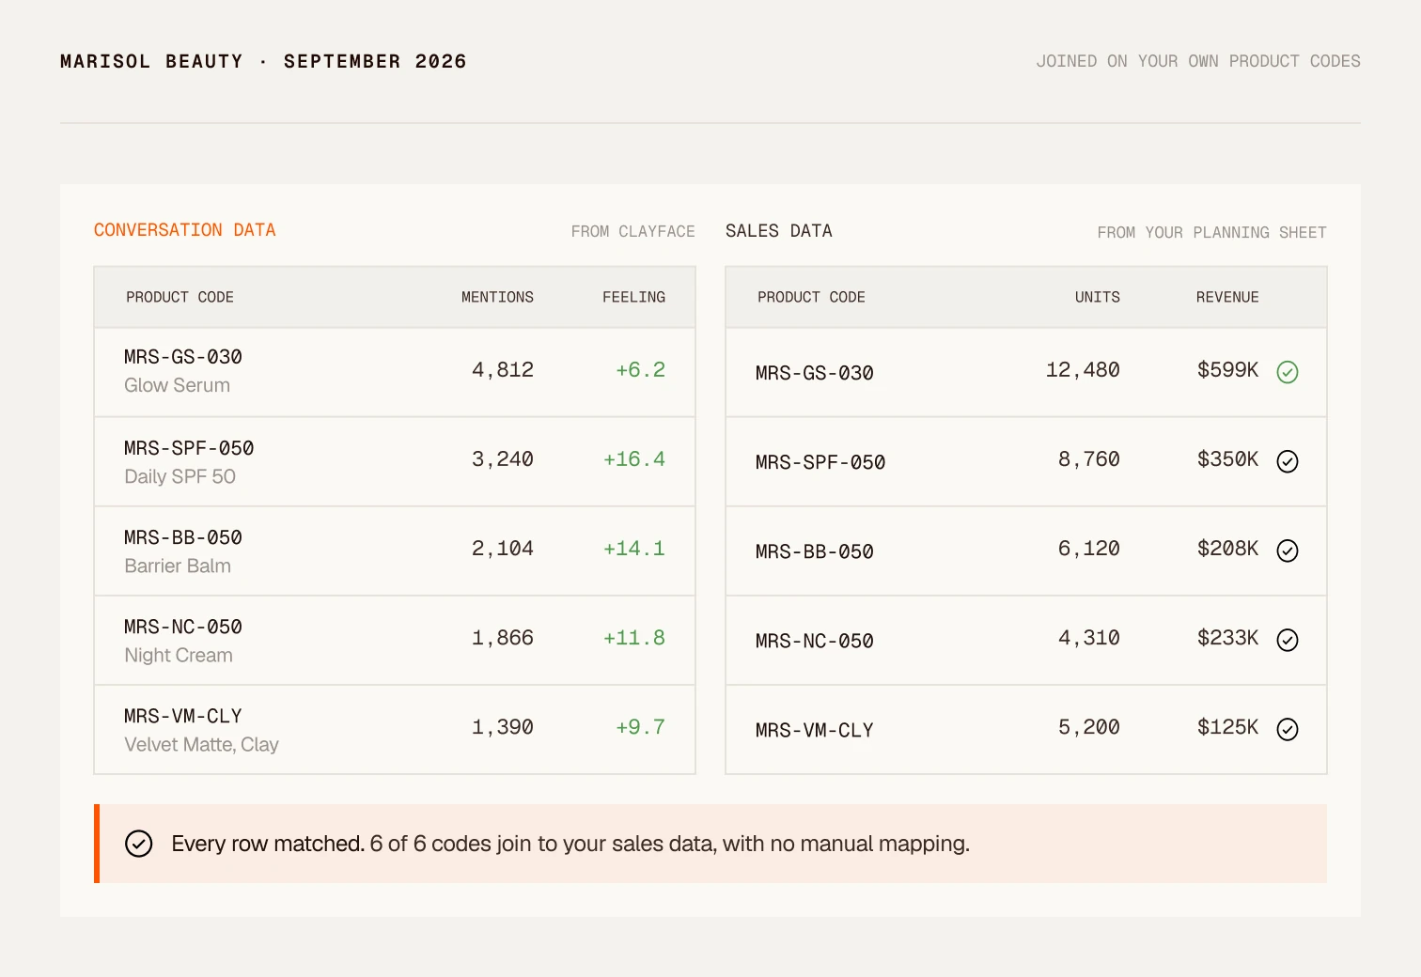Select MRS-GS-030 code in sales table
Viewport: 1421px width, 977px height.
coord(815,373)
